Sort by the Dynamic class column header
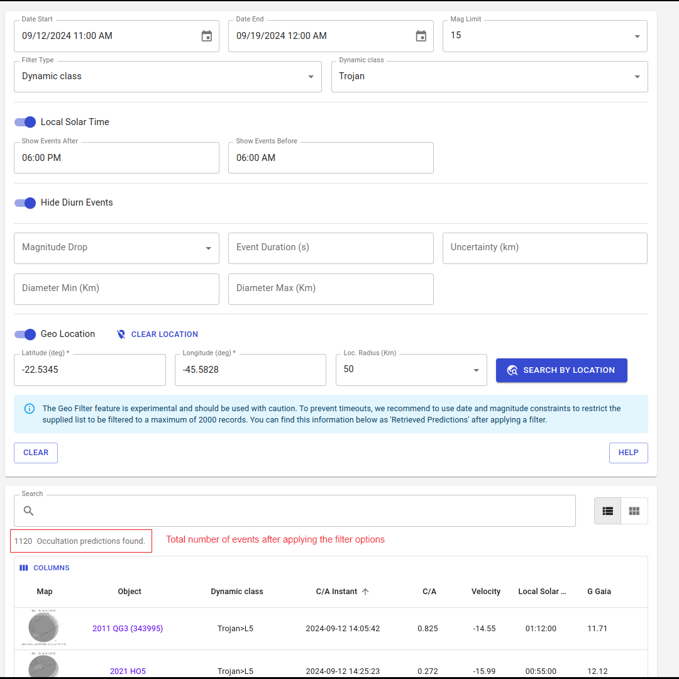Viewport: 679px width, 679px height. pos(237,592)
